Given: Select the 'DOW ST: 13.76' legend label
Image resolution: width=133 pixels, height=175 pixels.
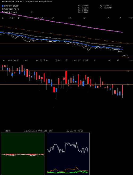Looking at the screenshot, I should tap(11, 6).
